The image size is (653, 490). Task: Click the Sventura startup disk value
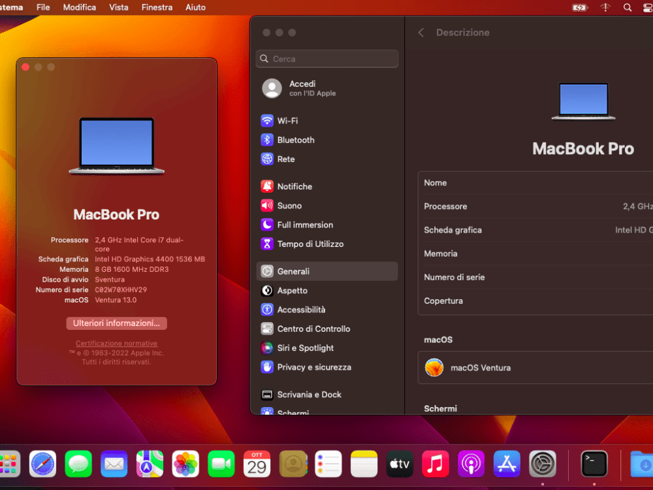point(110,280)
